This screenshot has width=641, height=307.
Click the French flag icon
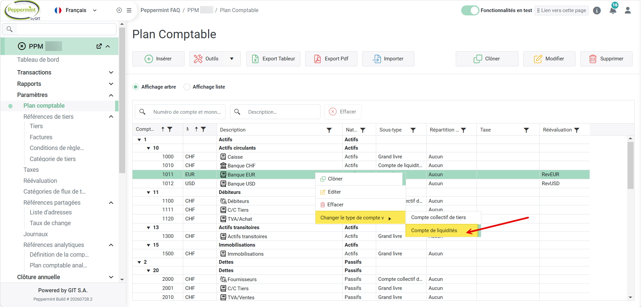pyautogui.click(x=58, y=10)
